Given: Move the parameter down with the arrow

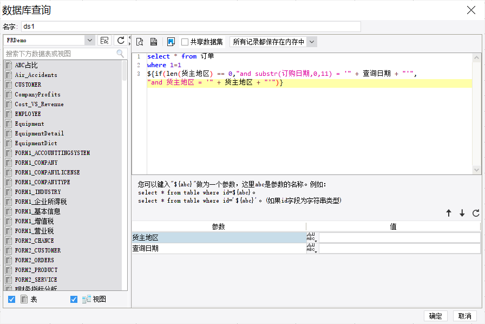Looking at the screenshot, I should point(462,213).
